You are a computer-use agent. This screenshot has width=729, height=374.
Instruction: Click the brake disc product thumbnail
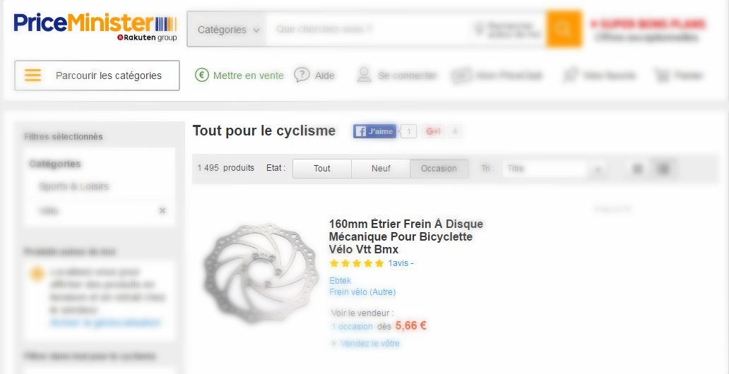click(261, 272)
